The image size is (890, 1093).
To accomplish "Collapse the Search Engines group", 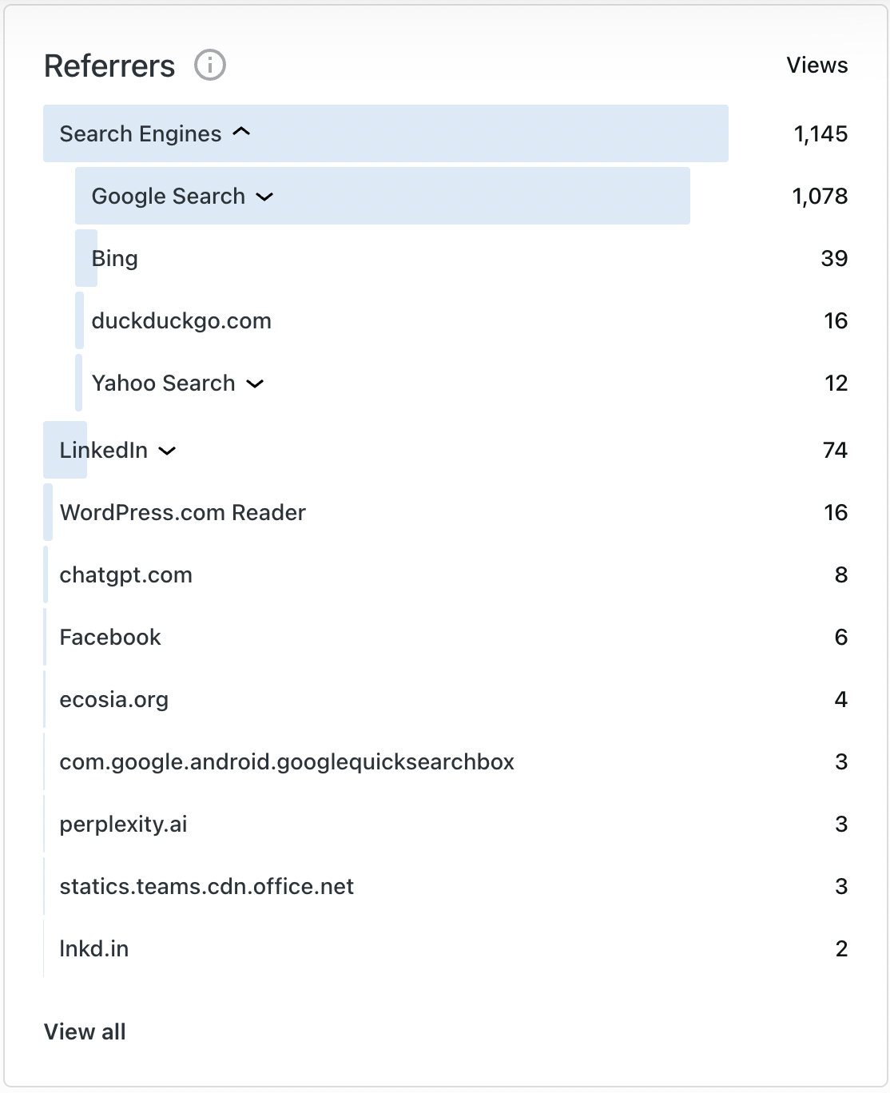I will click(241, 133).
